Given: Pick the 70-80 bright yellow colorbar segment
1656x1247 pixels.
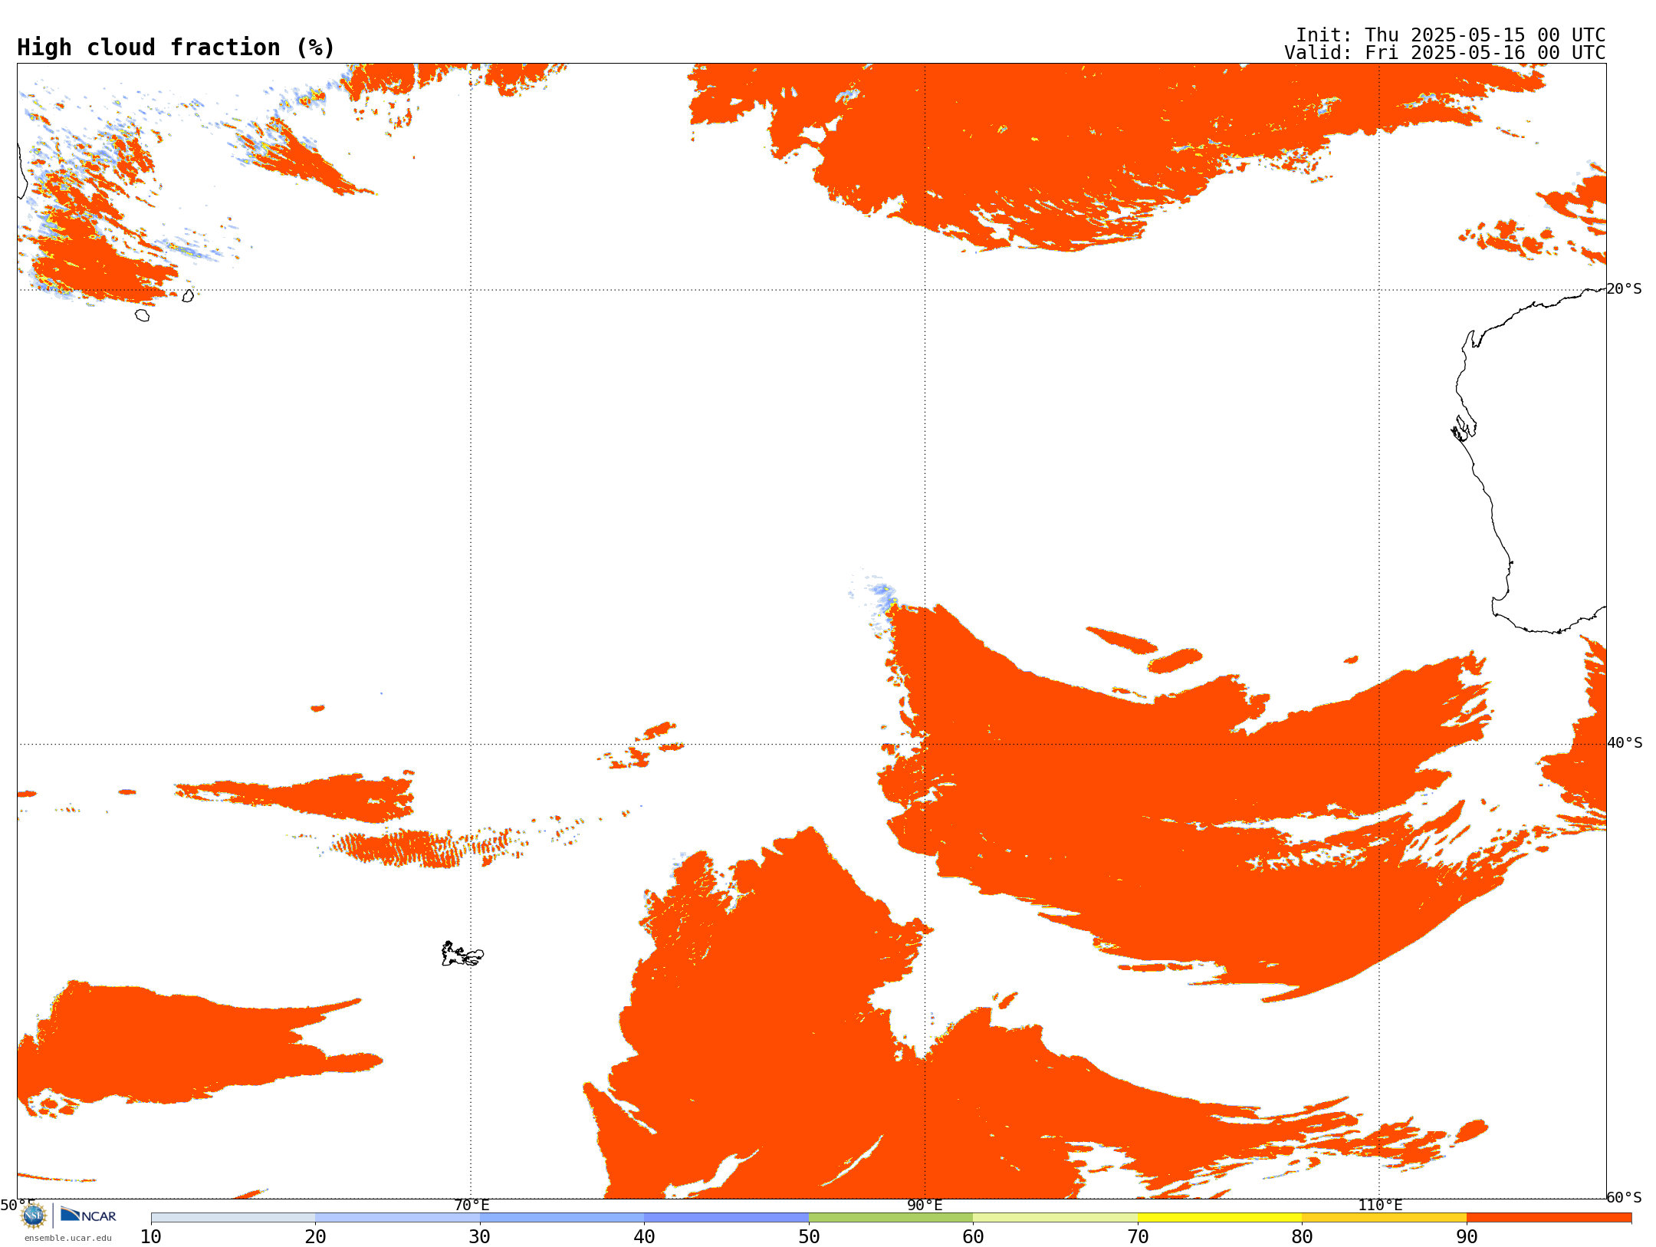Looking at the screenshot, I should 1220,1218.
